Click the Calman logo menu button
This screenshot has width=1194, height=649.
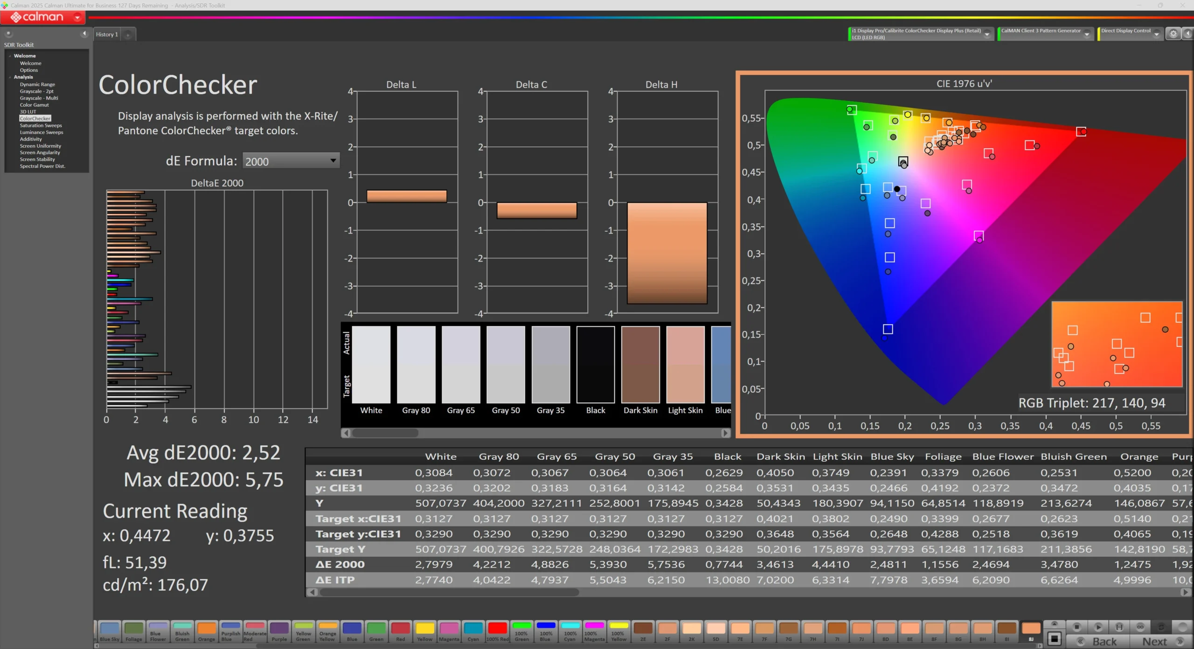43,17
